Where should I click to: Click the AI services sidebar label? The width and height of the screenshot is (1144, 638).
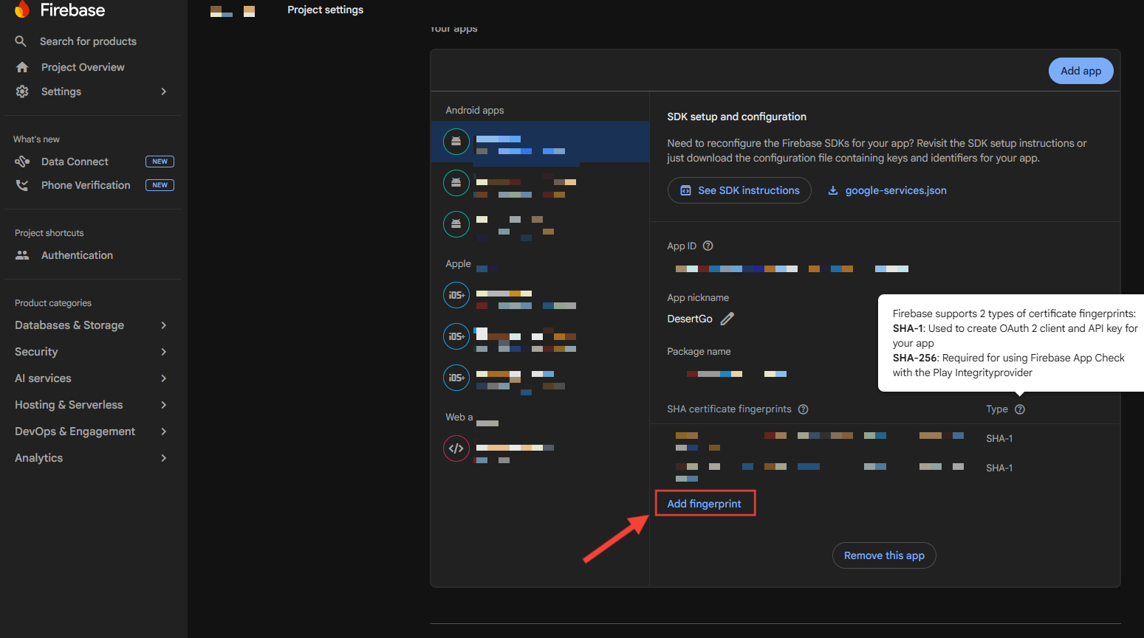43,378
